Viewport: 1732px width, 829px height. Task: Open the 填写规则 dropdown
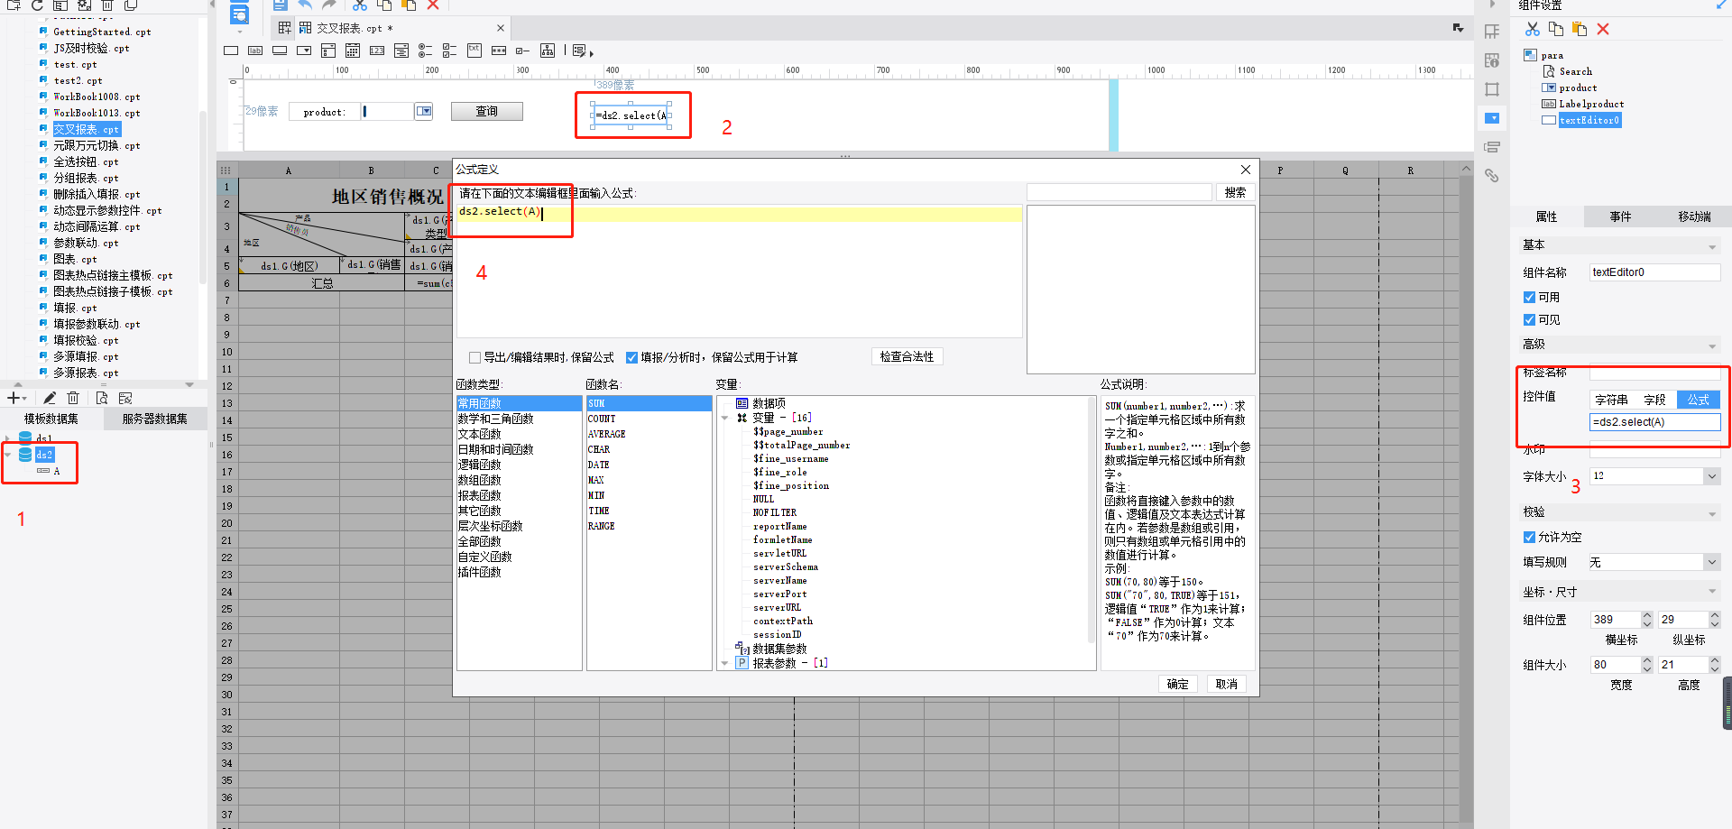(1711, 562)
